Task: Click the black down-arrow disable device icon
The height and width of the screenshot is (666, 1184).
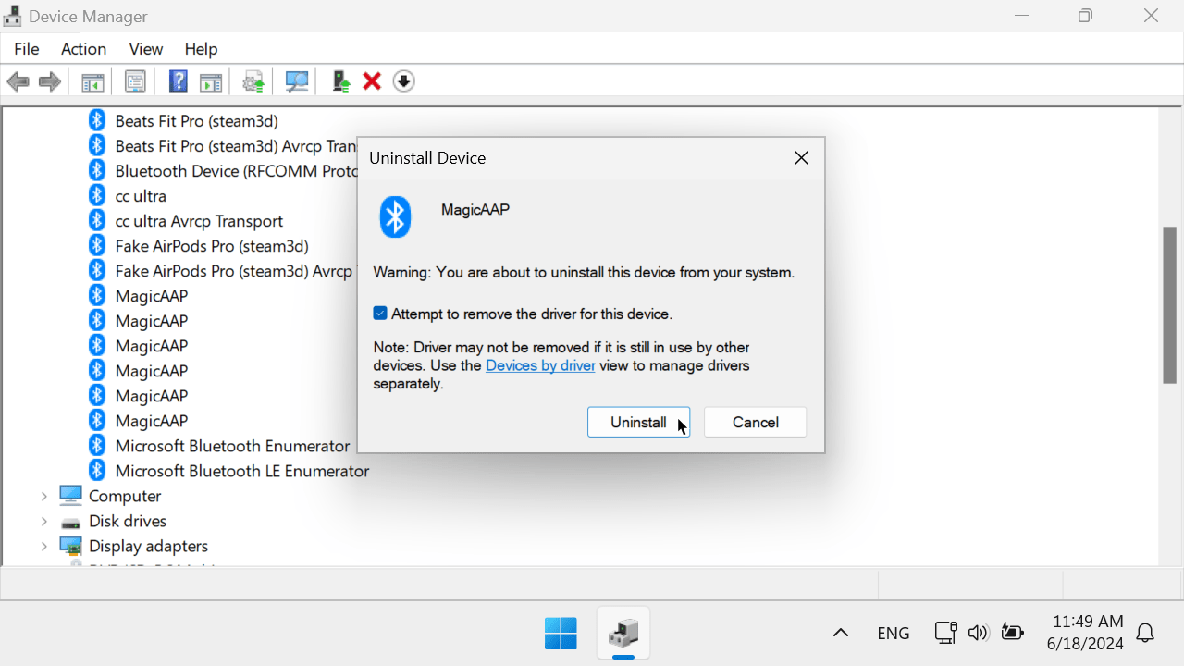Action: pos(403,81)
